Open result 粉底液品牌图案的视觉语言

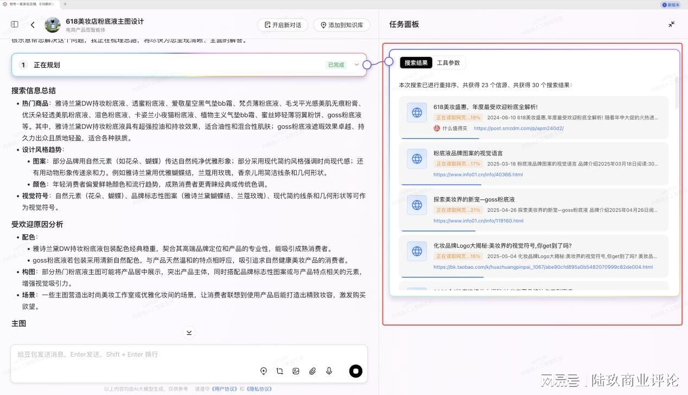pos(468,153)
